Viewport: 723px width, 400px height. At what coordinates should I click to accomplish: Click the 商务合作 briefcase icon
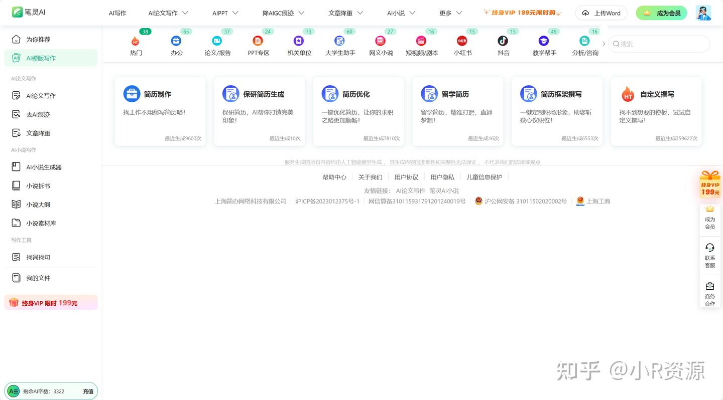[710, 286]
